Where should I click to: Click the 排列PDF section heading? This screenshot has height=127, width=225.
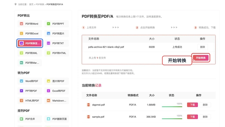[23, 111]
